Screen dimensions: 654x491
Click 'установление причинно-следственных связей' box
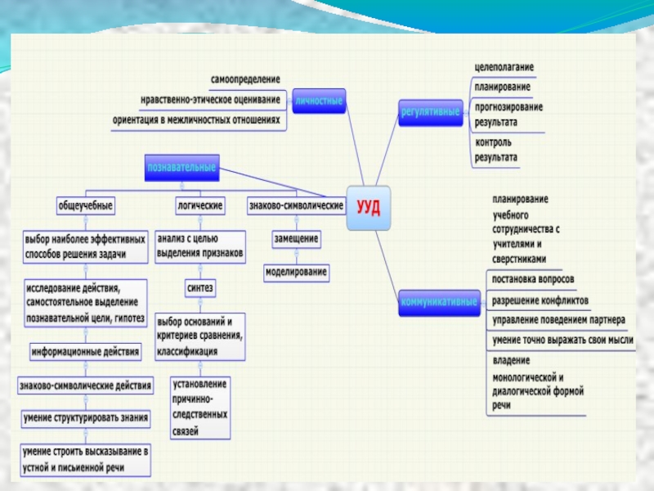coord(200,408)
